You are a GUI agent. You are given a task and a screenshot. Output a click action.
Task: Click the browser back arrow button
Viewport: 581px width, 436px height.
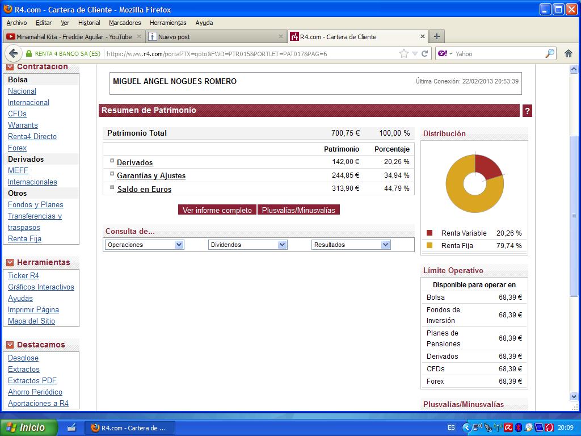pyautogui.click(x=14, y=53)
